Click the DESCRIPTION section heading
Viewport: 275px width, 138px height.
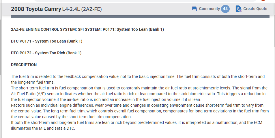coord(24,65)
